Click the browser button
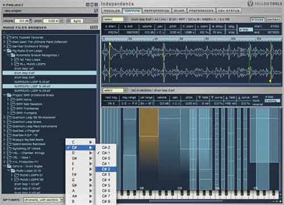Image resolution: width=284 pixels, height=205 pixels. [x=257, y=19]
